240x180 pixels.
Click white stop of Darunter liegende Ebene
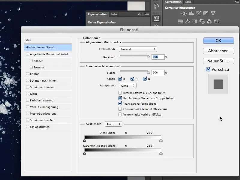[161, 153]
